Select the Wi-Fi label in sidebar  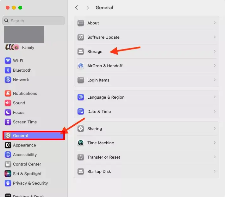(x=18, y=61)
